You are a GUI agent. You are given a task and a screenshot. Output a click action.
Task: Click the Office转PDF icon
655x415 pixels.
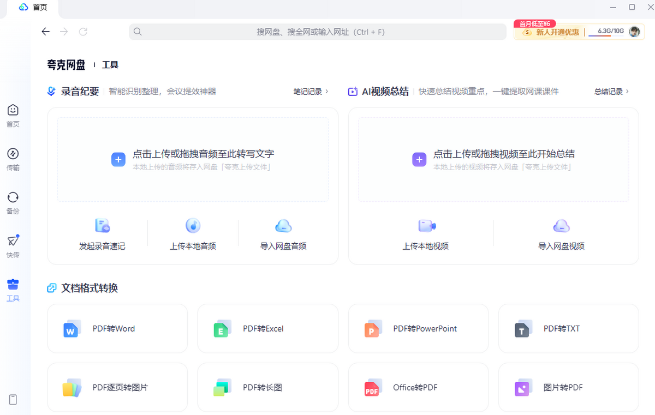tap(373, 388)
